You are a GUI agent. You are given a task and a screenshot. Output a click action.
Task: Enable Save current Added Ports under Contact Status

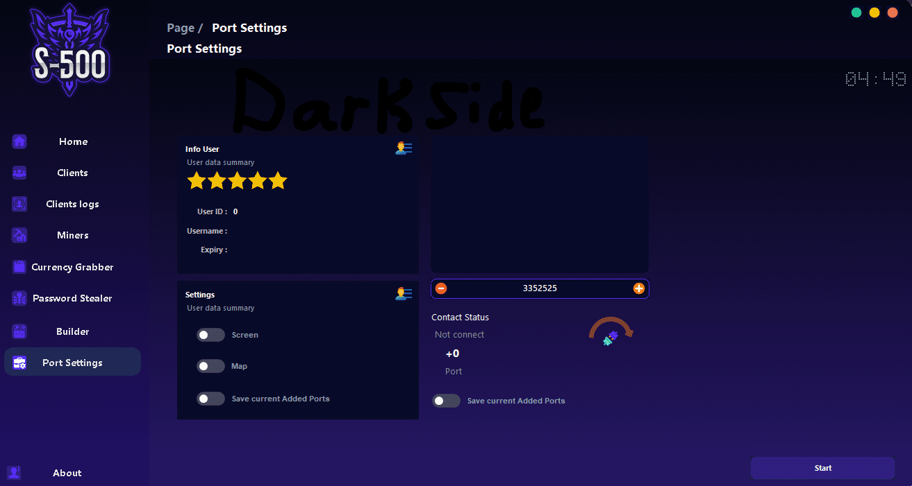click(446, 401)
